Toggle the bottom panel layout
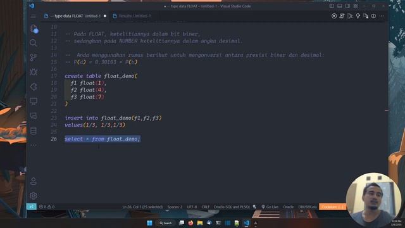The width and height of the screenshot is (405, 228). (340, 6)
